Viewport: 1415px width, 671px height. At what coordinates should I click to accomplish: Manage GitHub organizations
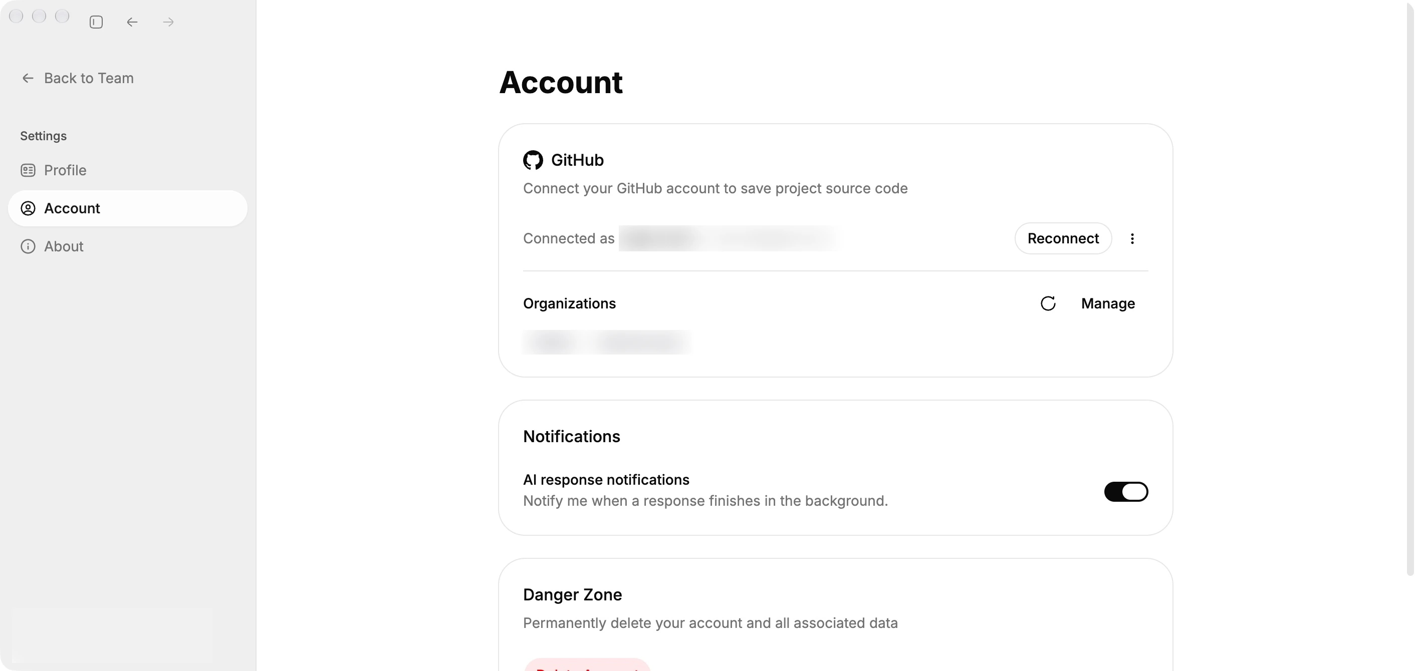1108,303
